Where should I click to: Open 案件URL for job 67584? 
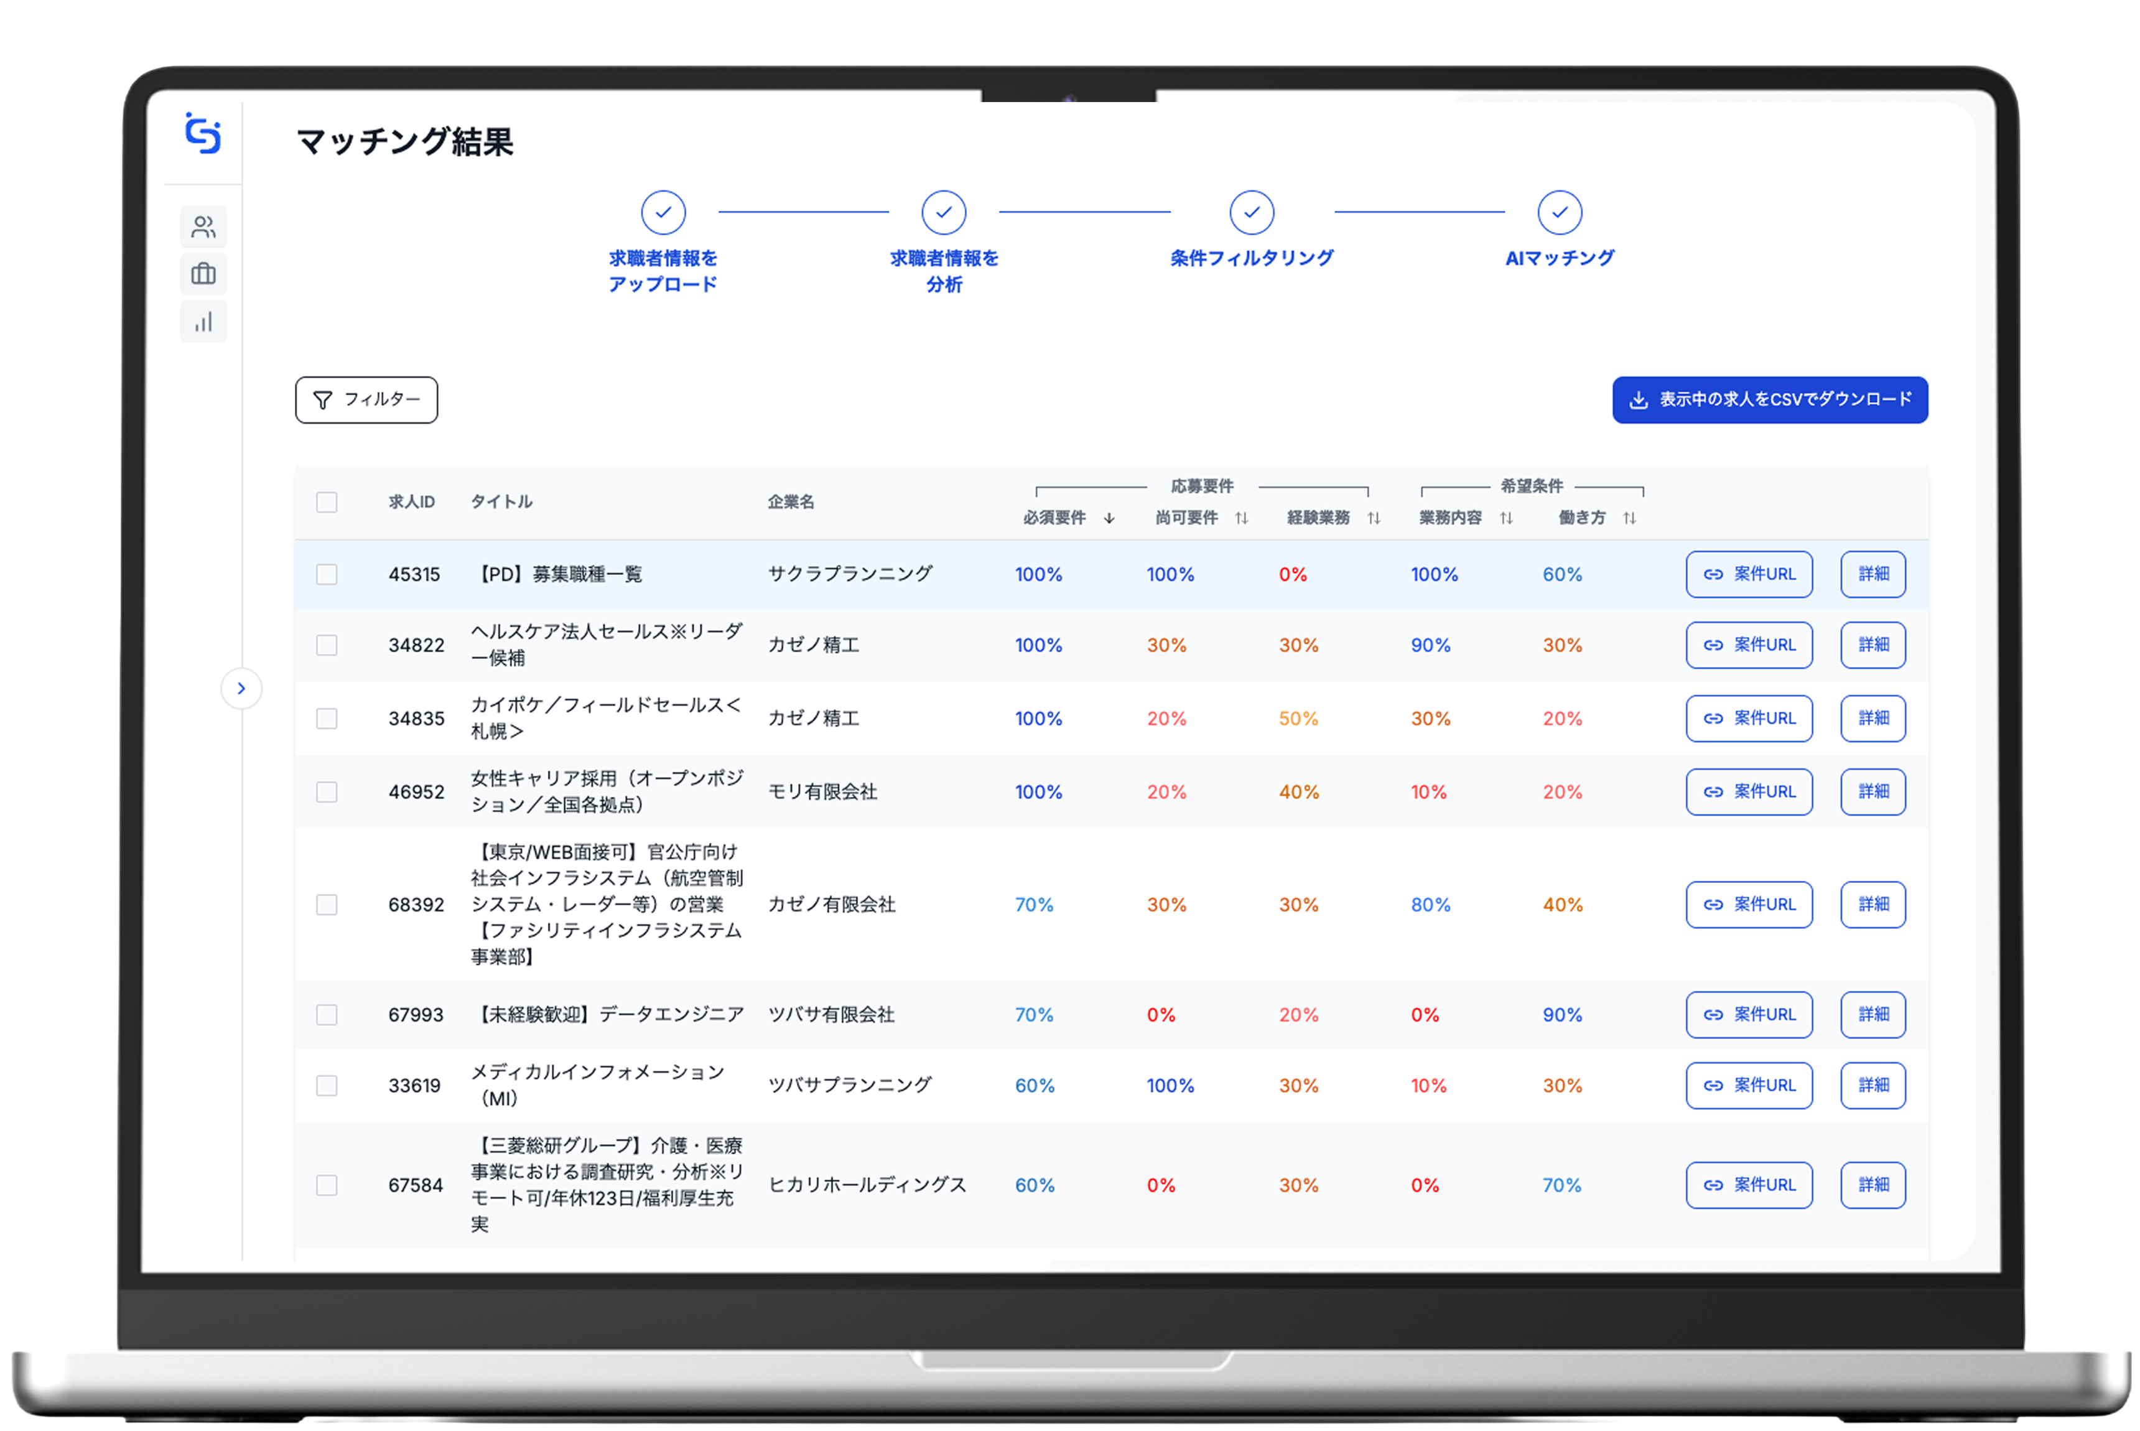[1749, 1185]
